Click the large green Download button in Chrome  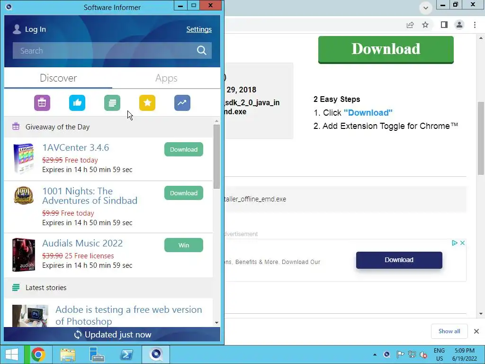point(386,49)
